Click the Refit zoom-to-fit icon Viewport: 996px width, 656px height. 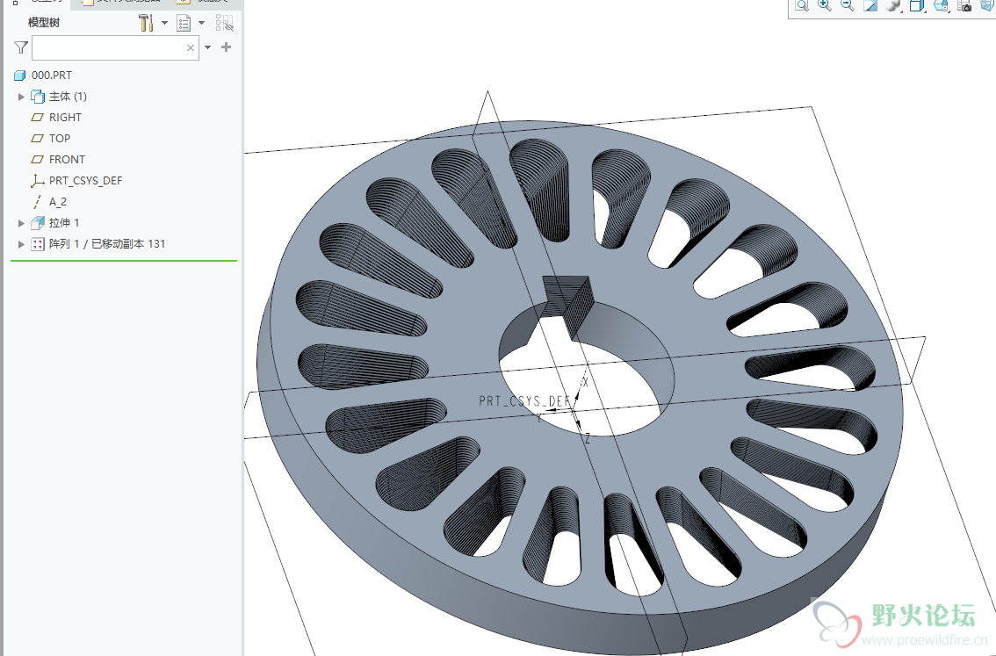(x=802, y=6)
